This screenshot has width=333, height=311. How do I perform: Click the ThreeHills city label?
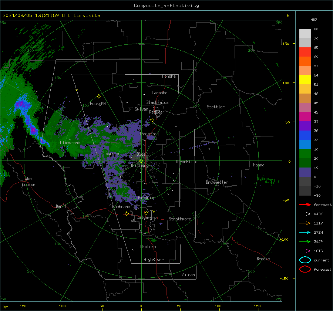(186, 162)
